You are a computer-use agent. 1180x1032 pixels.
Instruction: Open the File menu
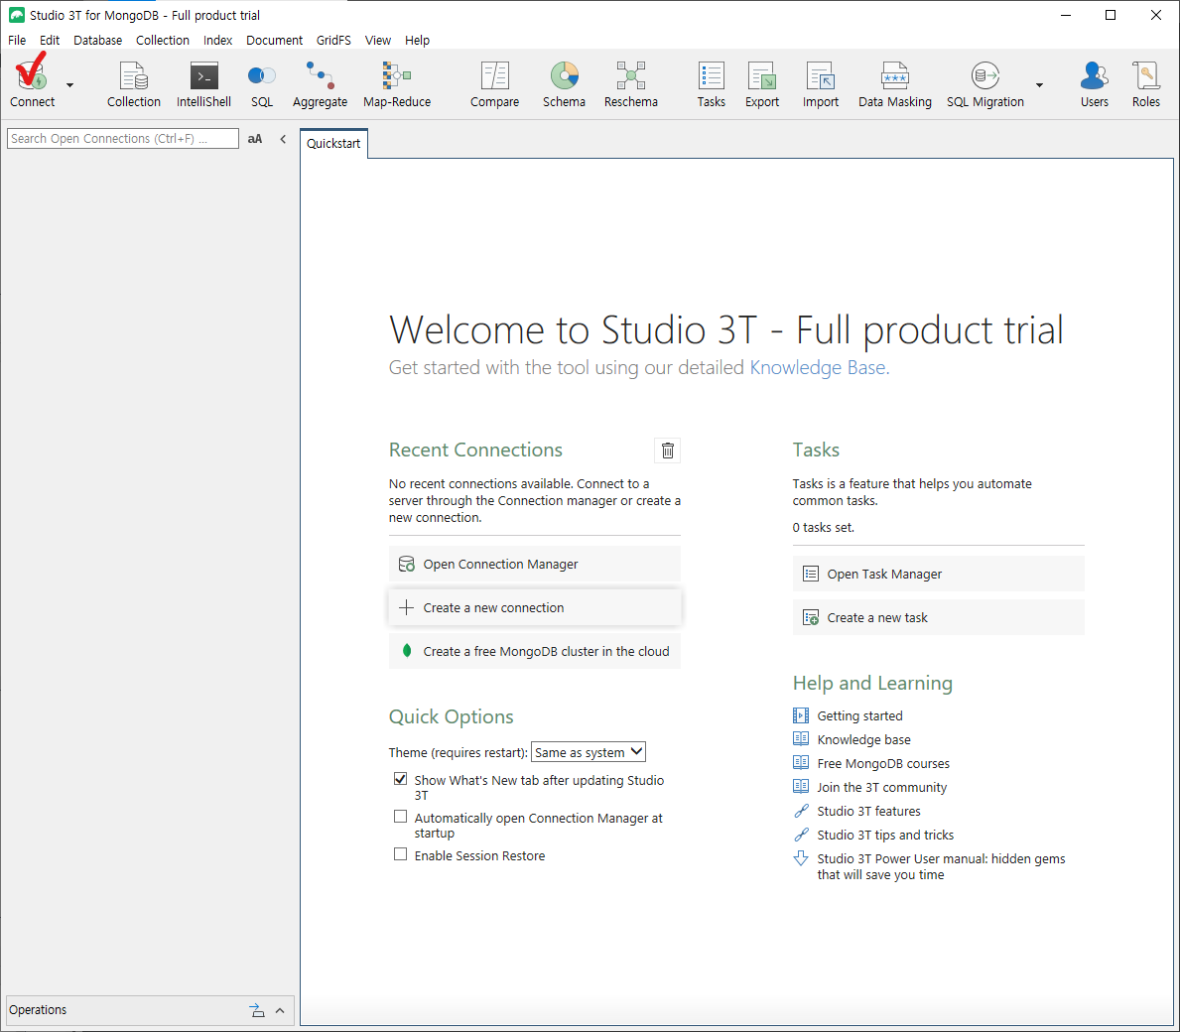pos(17,40)
